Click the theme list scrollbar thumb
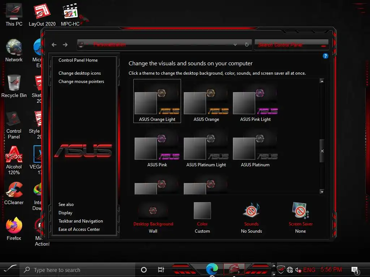370x277 pixels. pos(322,151)
